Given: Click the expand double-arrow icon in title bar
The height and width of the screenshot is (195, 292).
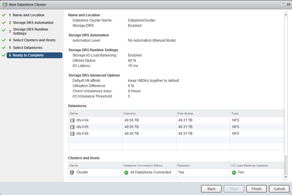Looking at the screenshot, I should pyautogui.click(x=288, y=4).
